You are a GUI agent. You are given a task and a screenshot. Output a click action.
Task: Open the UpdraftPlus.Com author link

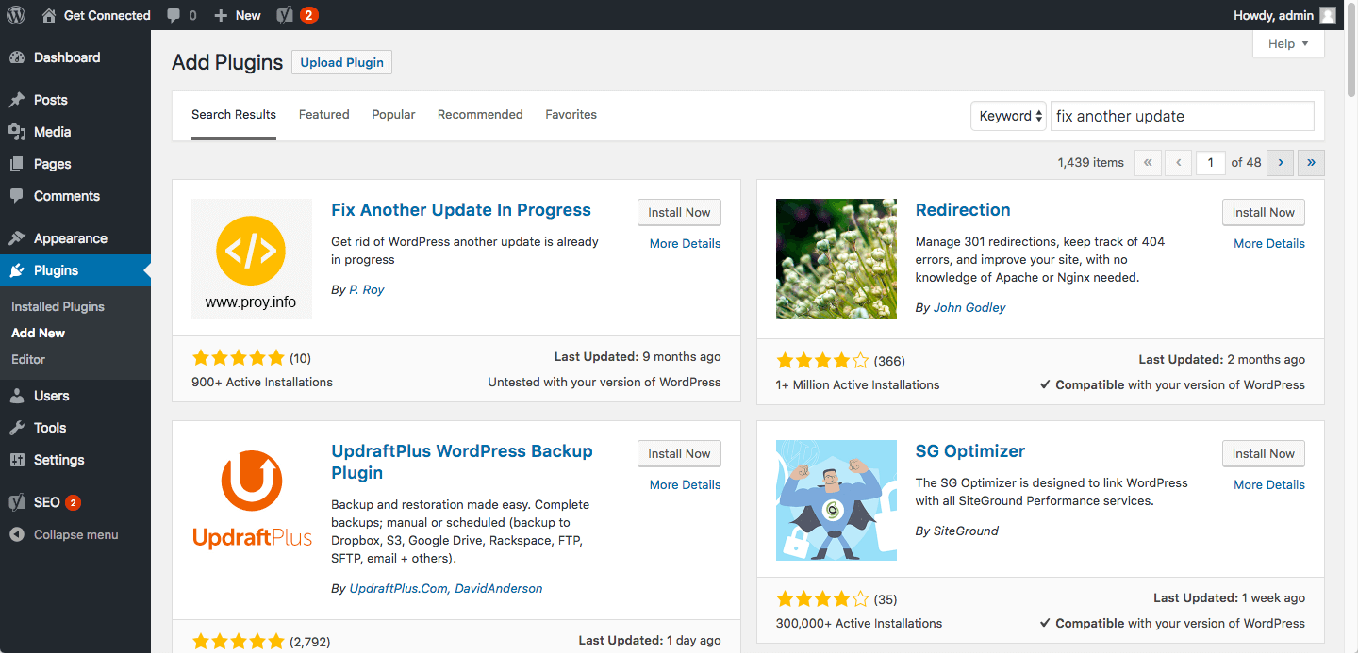click(x=398, y=589)
